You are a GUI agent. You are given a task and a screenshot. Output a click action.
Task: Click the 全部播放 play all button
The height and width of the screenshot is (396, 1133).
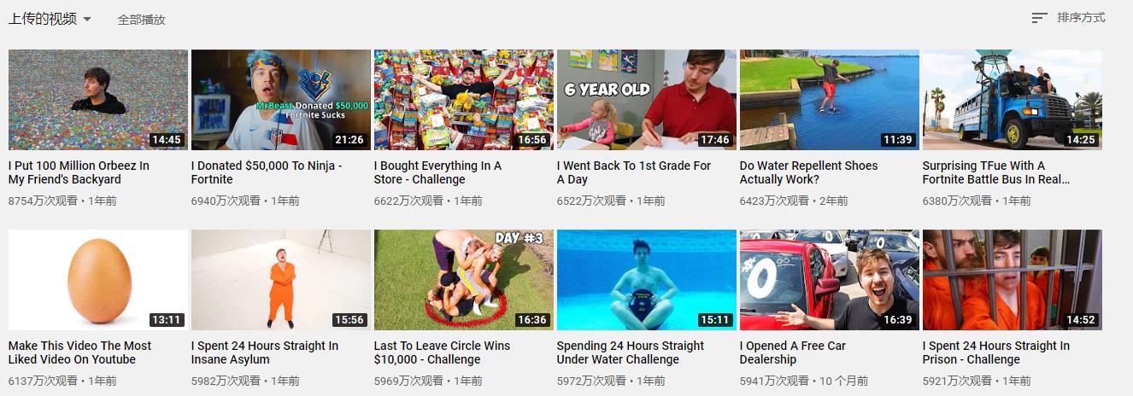point(141,20)
